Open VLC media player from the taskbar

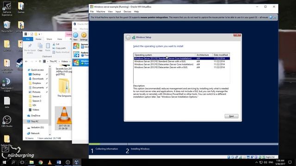49,162
